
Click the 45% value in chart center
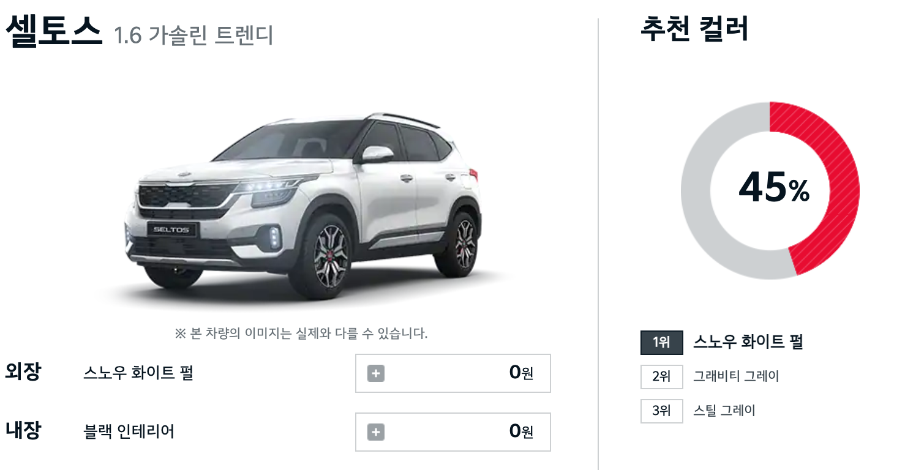(774, 188)
